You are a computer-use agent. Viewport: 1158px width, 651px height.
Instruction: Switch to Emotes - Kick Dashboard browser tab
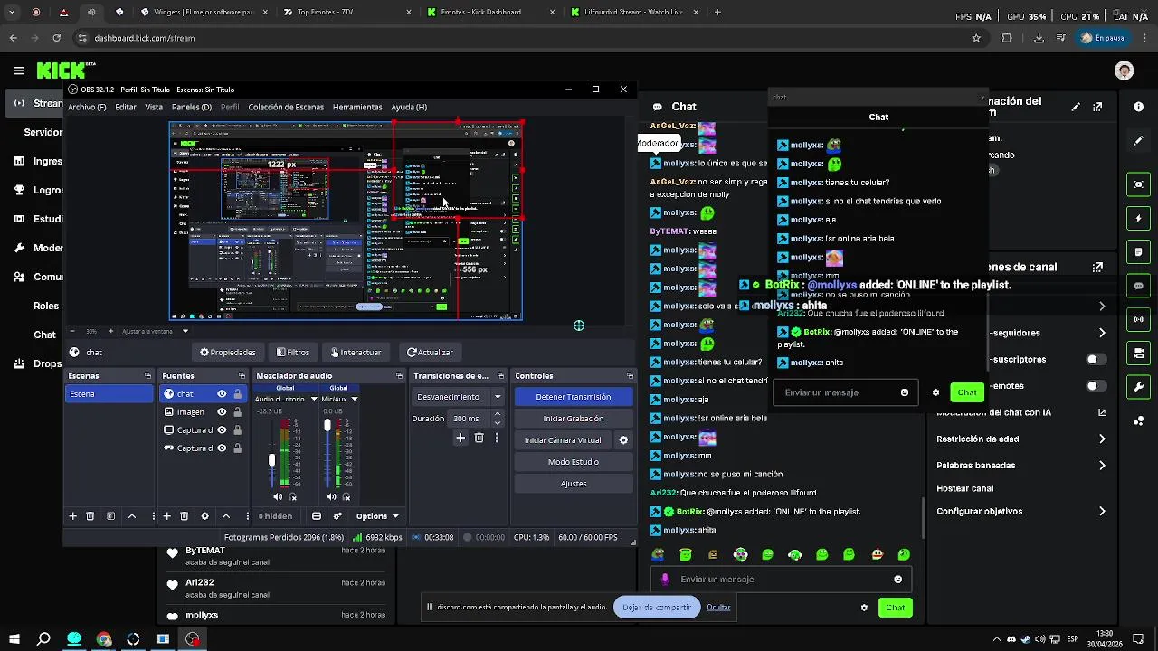[x=489, y=12]
